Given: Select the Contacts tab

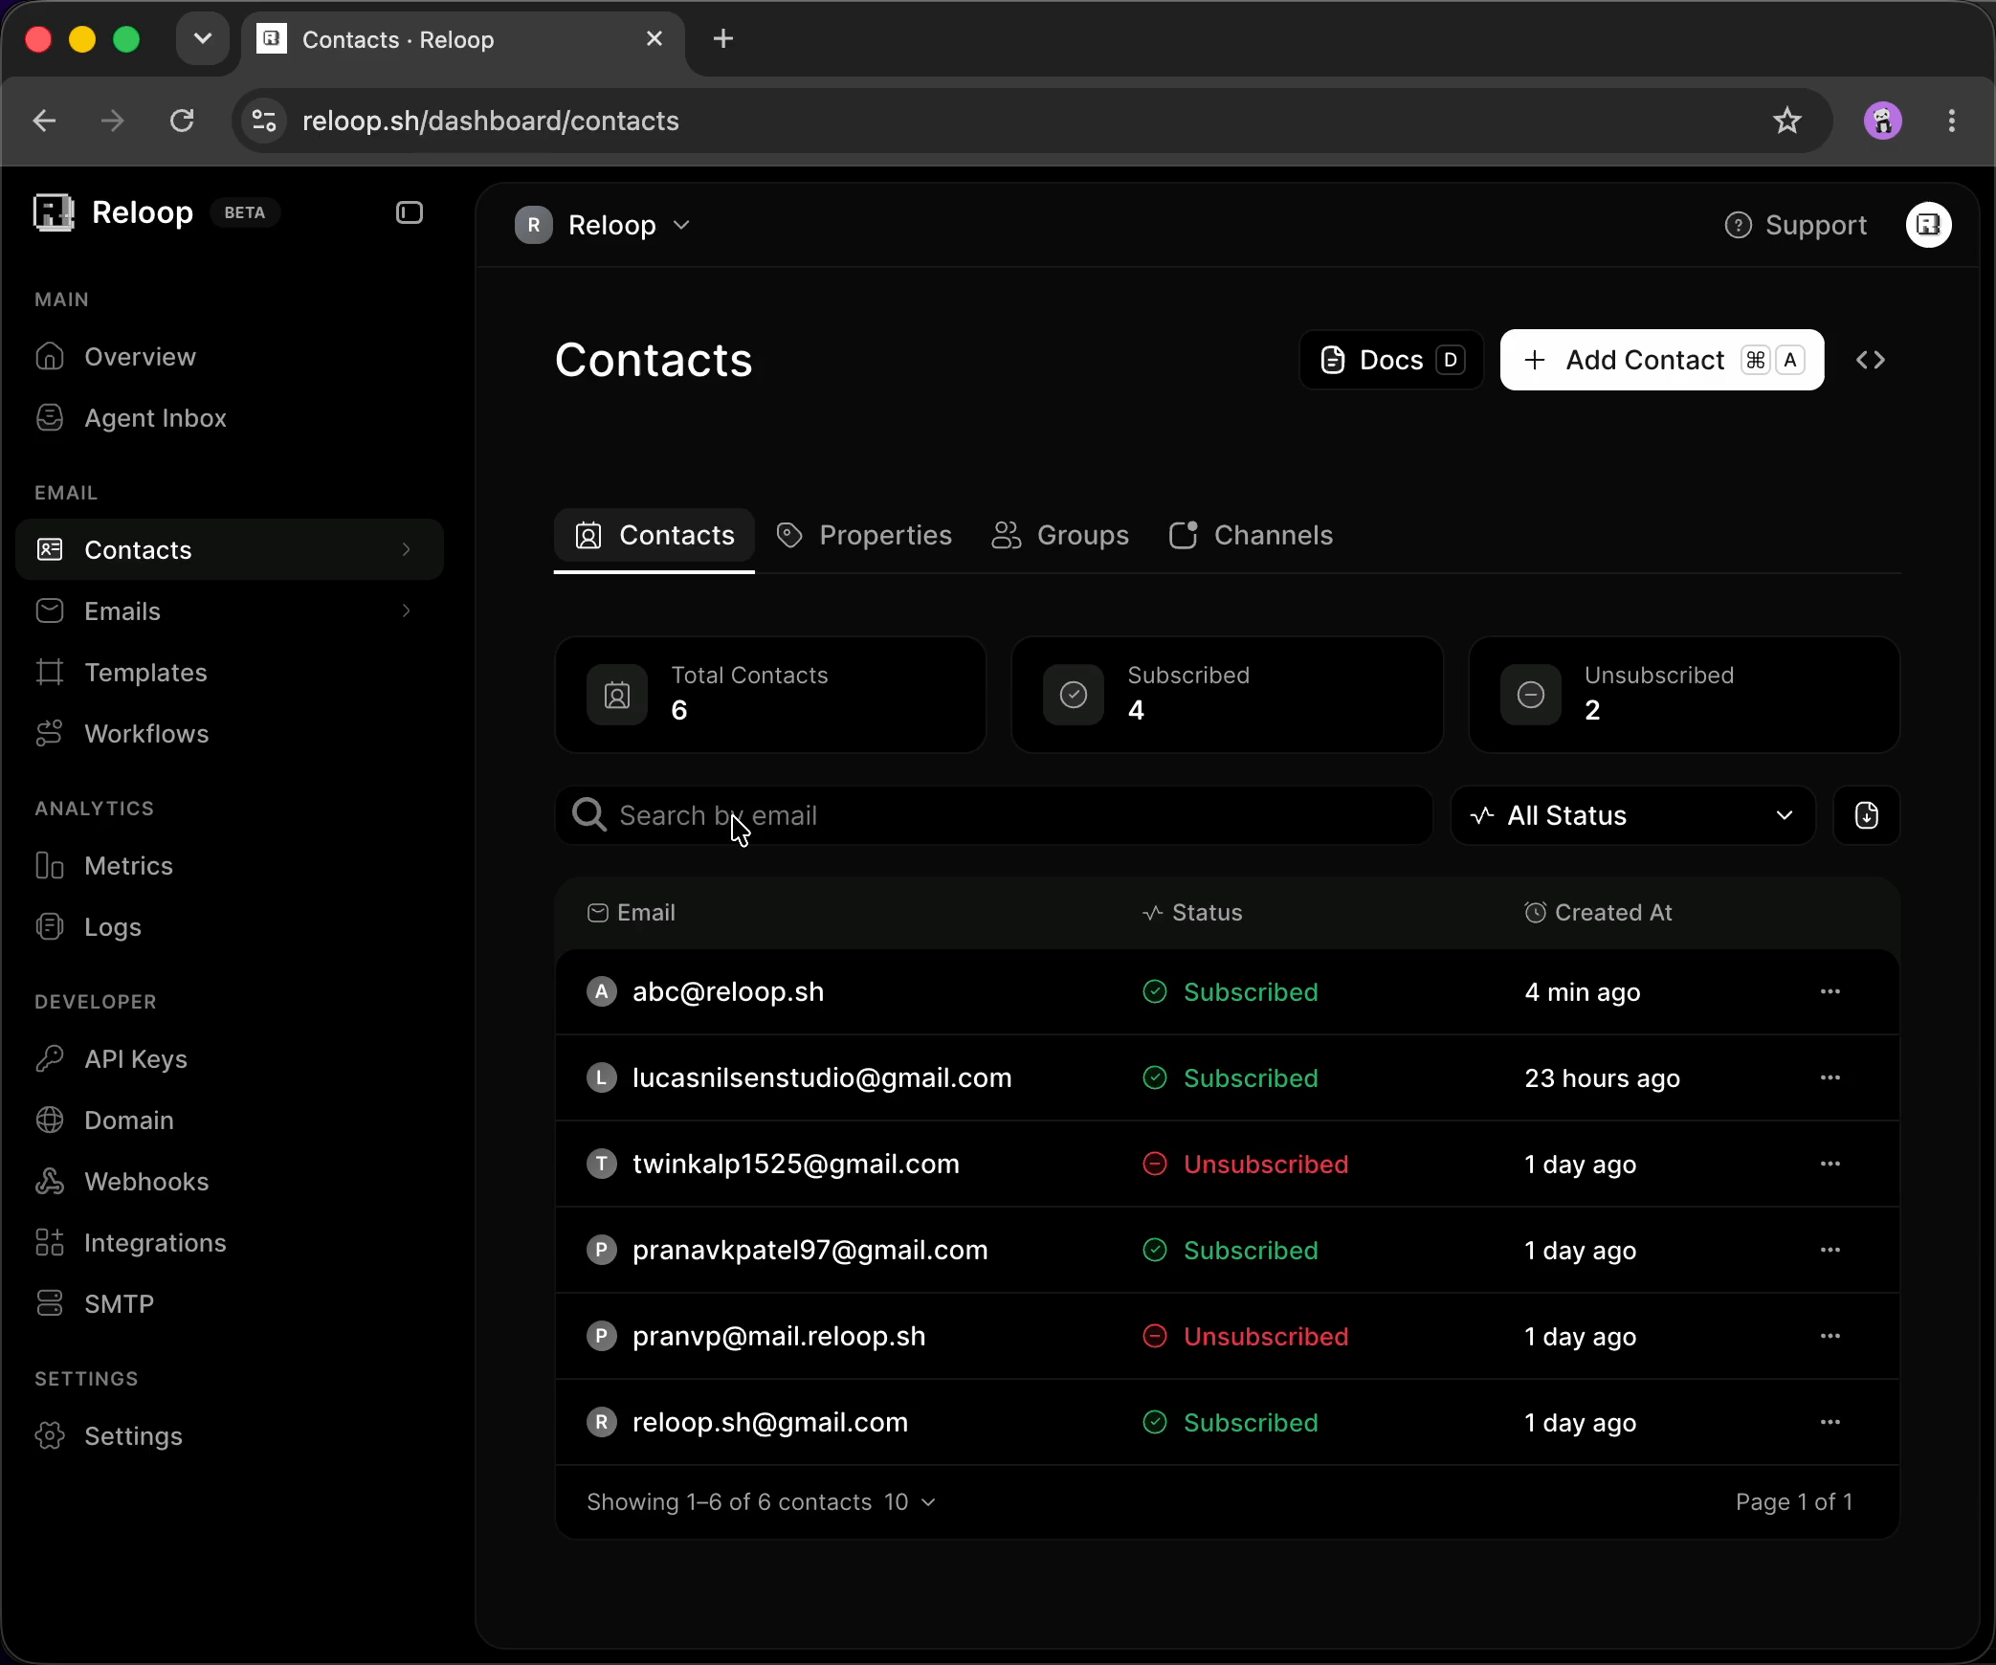Looking at the screenshot, I should (x=654, y=535).
